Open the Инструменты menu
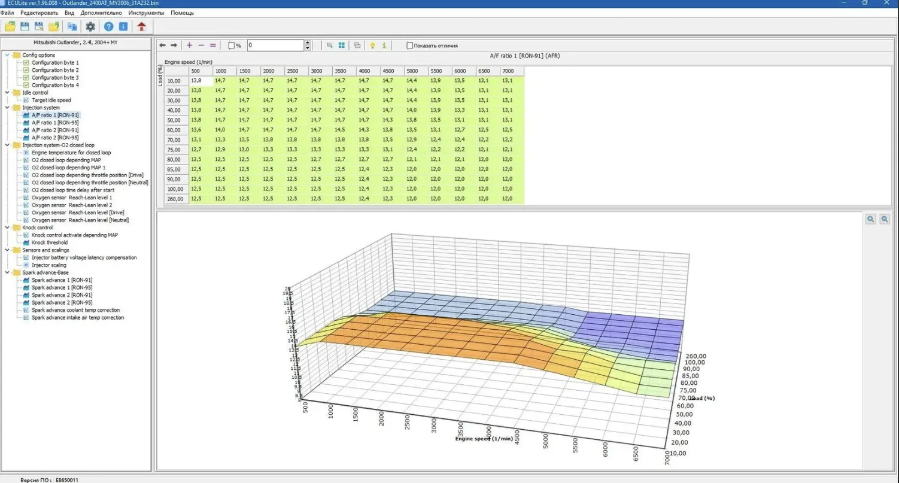This screenshot has height=483, width=899. 146,13
